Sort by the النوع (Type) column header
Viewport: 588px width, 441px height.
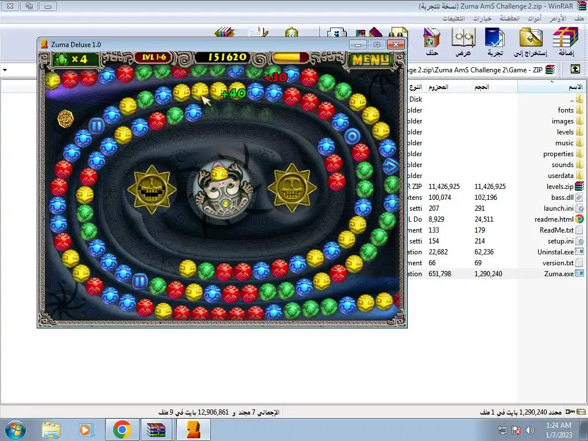[x=416, y=87]
